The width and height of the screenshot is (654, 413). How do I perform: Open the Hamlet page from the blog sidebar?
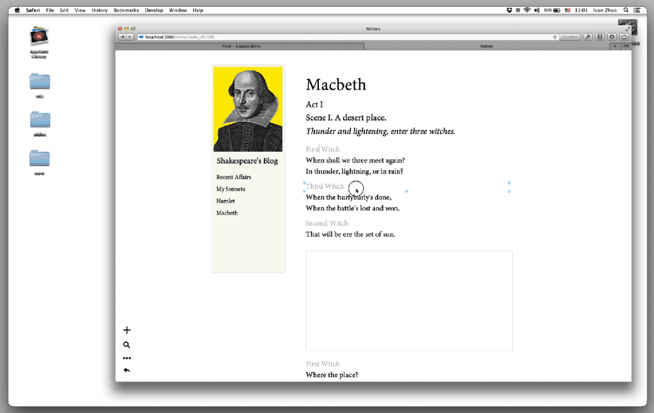[225, 201]
